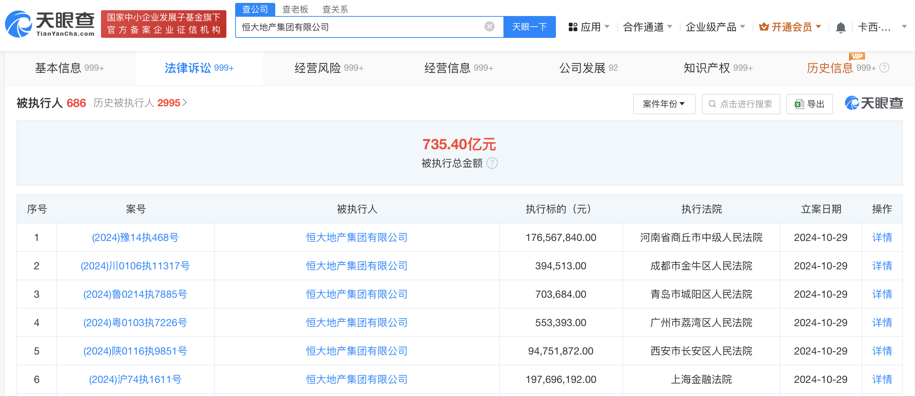View 详情 of case (2024)豫14执468号

(882, 237)
